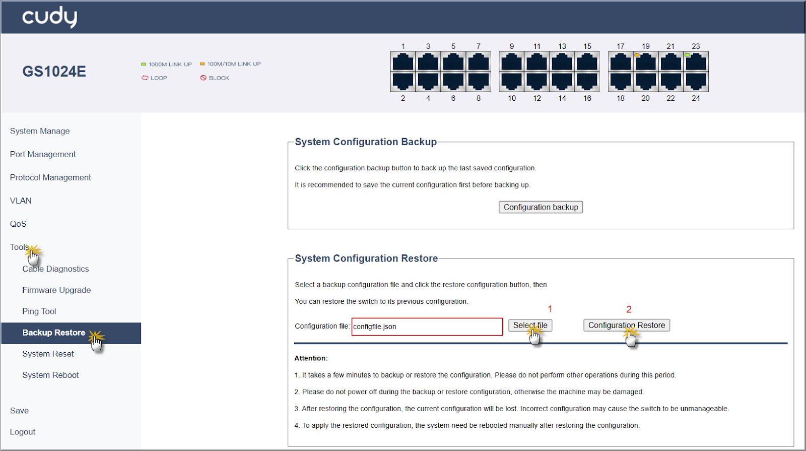Image resolution: width=806 pixels, height=451 pixels.
Task: Click the Configuration backup button
Action: (x=541, y=207)
